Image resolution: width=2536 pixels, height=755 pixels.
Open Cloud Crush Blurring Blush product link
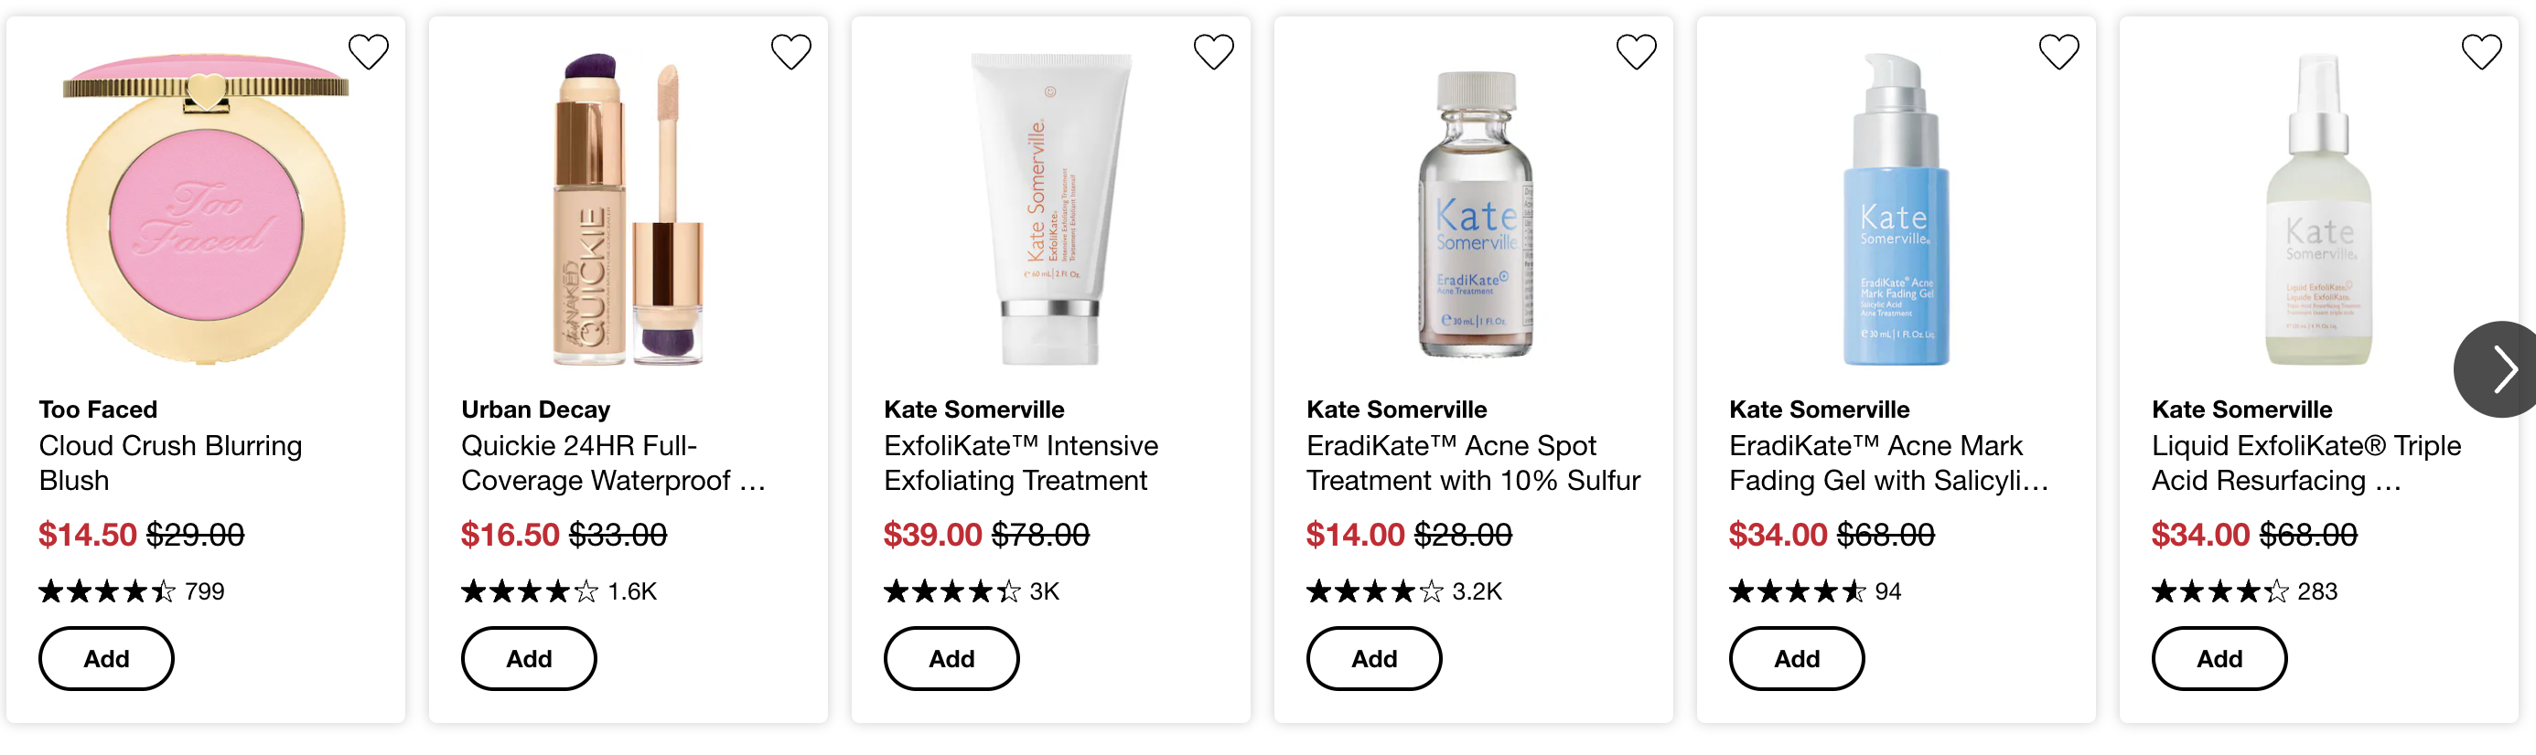coord(170,463)
